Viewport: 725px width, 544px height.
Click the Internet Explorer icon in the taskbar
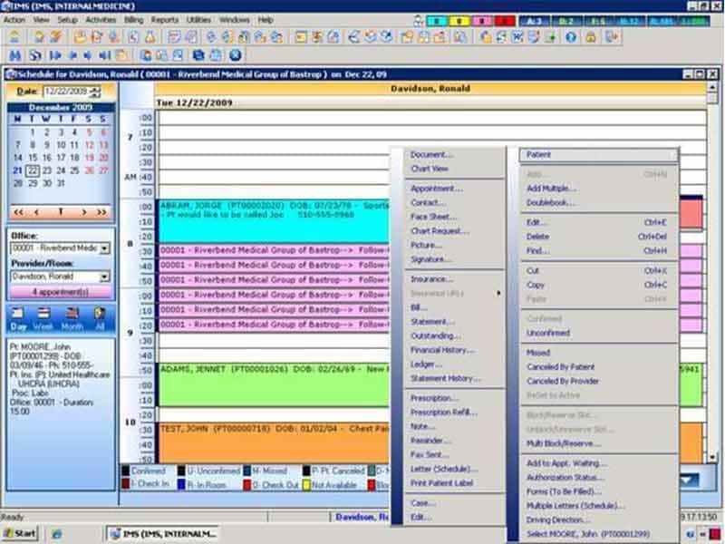point(56,534)
